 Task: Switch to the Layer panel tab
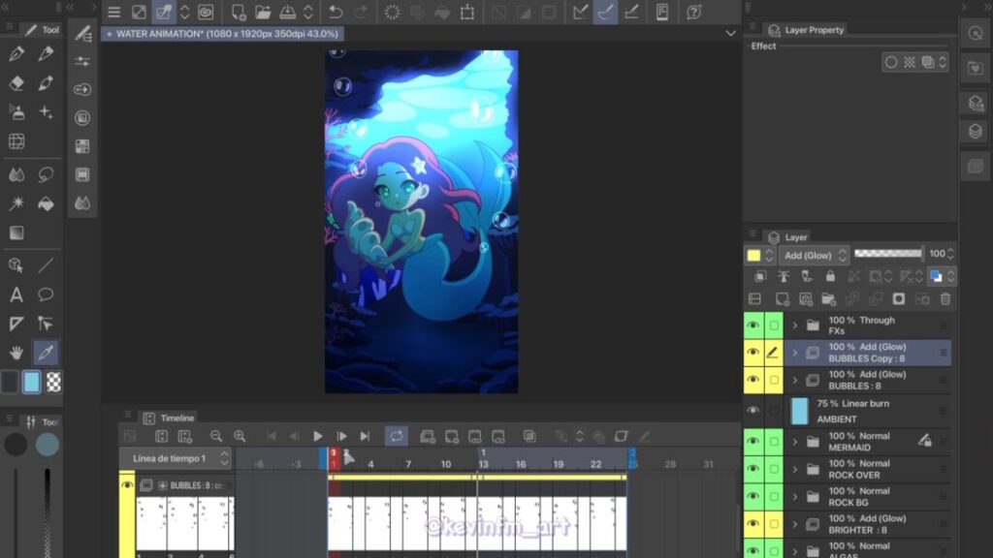788,237
